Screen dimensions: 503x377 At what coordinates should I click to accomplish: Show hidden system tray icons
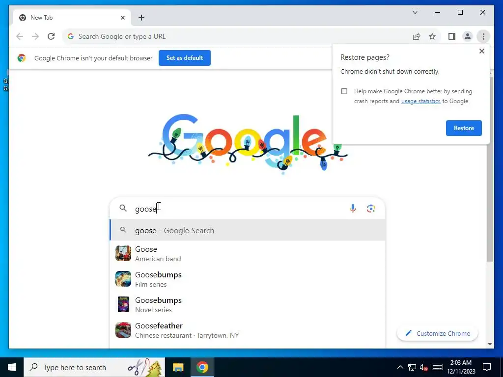pos(400,367)
